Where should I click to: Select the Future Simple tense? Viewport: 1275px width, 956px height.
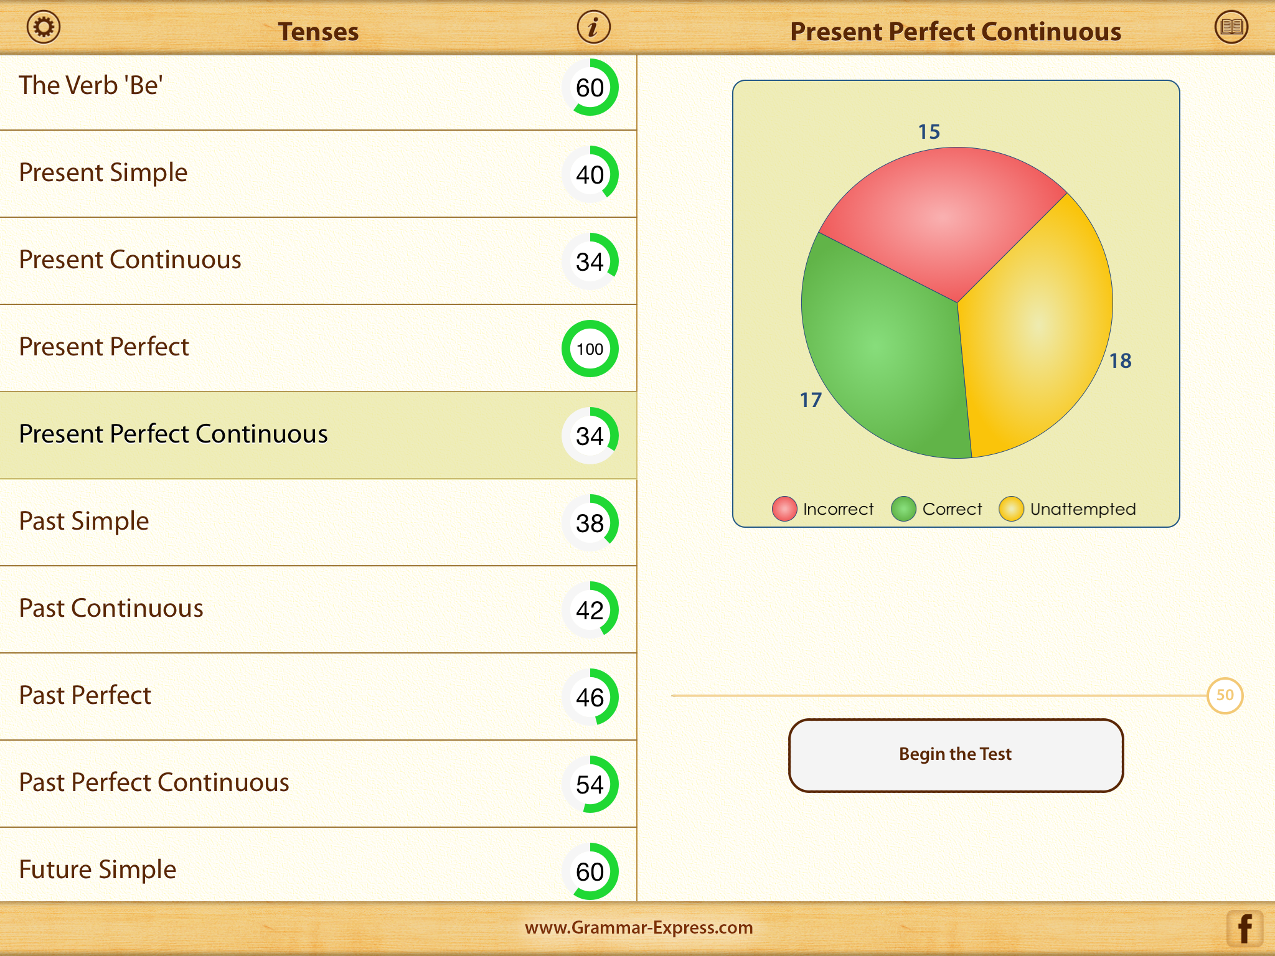point(98,869)
